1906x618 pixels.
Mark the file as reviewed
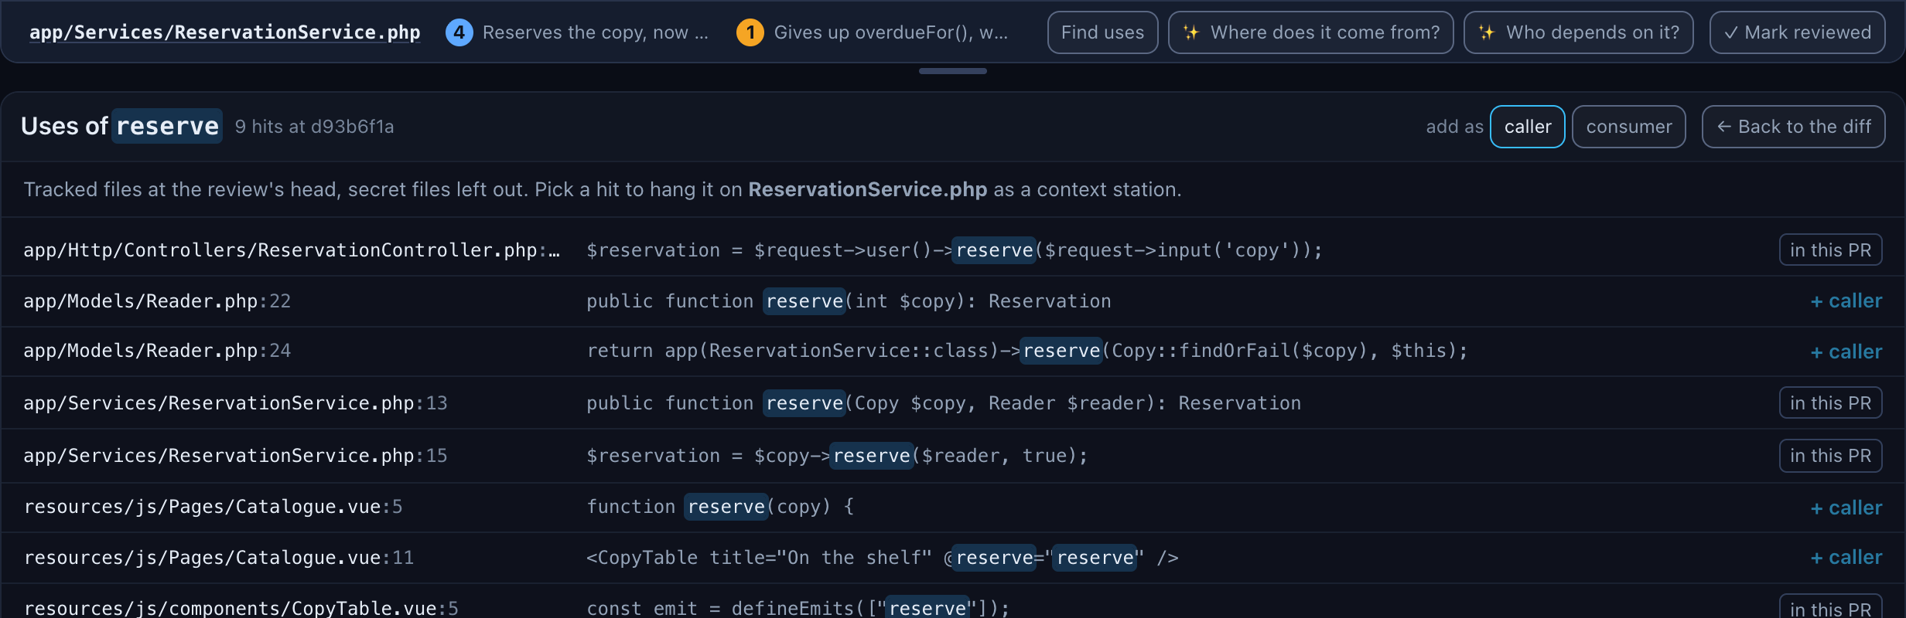click(1797, 32)
